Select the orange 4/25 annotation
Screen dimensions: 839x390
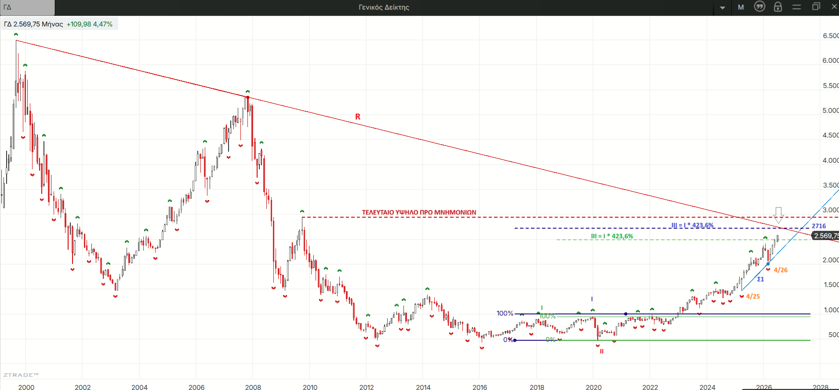coord(753,296)
